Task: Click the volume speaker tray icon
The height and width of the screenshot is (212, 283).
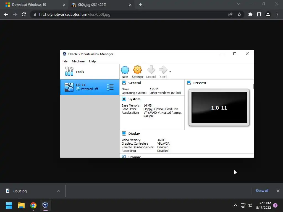Action: 250,205
